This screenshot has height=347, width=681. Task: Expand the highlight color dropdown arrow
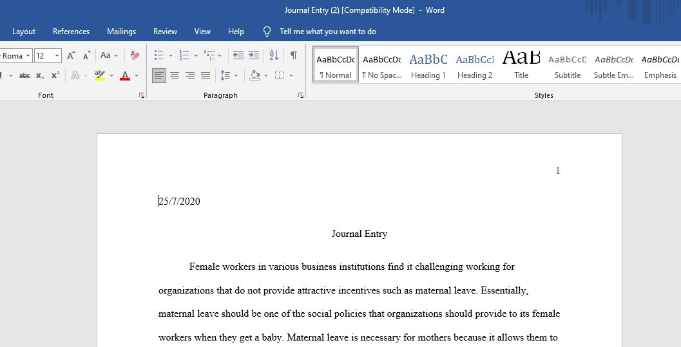111,75
